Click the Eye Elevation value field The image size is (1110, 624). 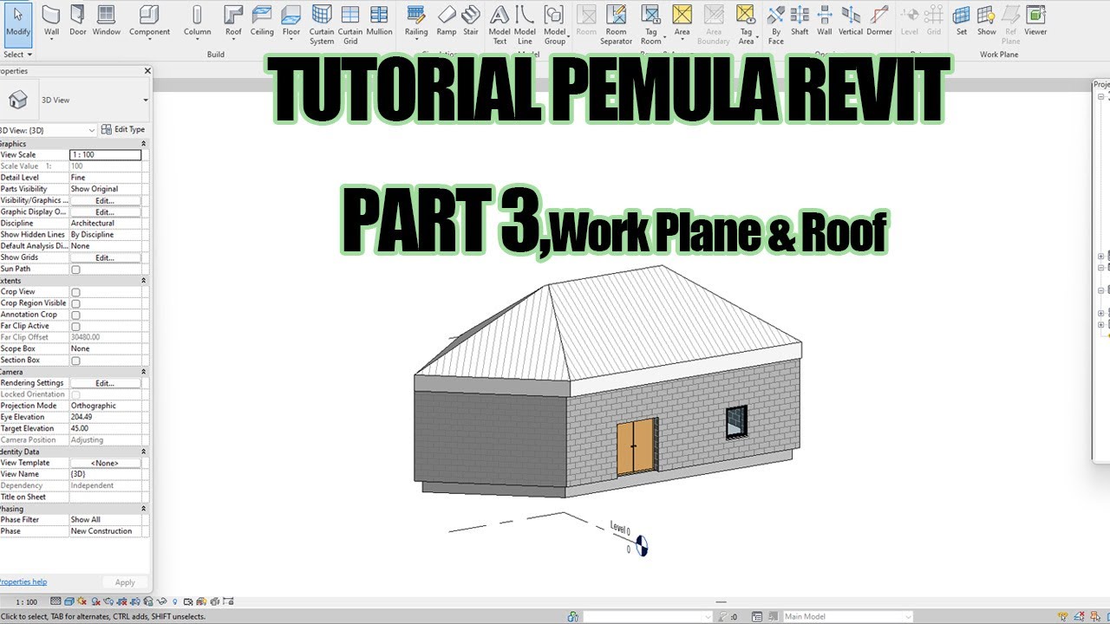point(105,417)
